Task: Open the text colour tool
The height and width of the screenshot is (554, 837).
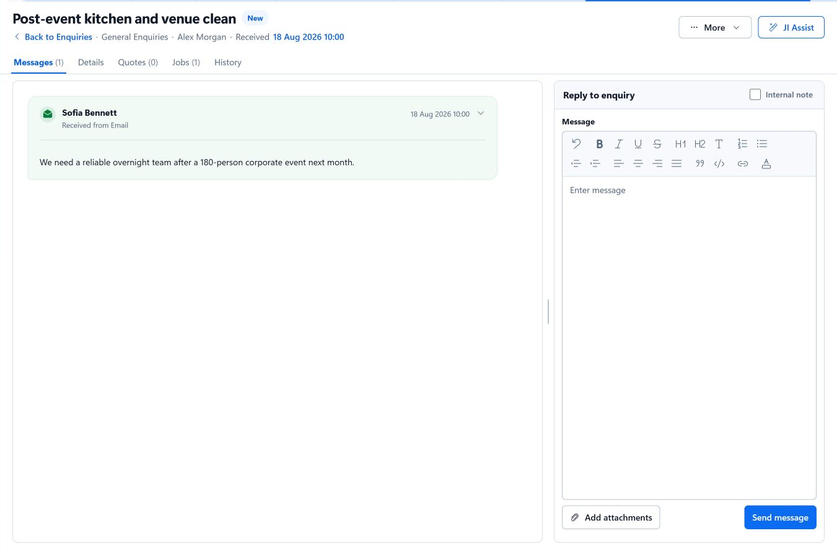Action: 766,163
